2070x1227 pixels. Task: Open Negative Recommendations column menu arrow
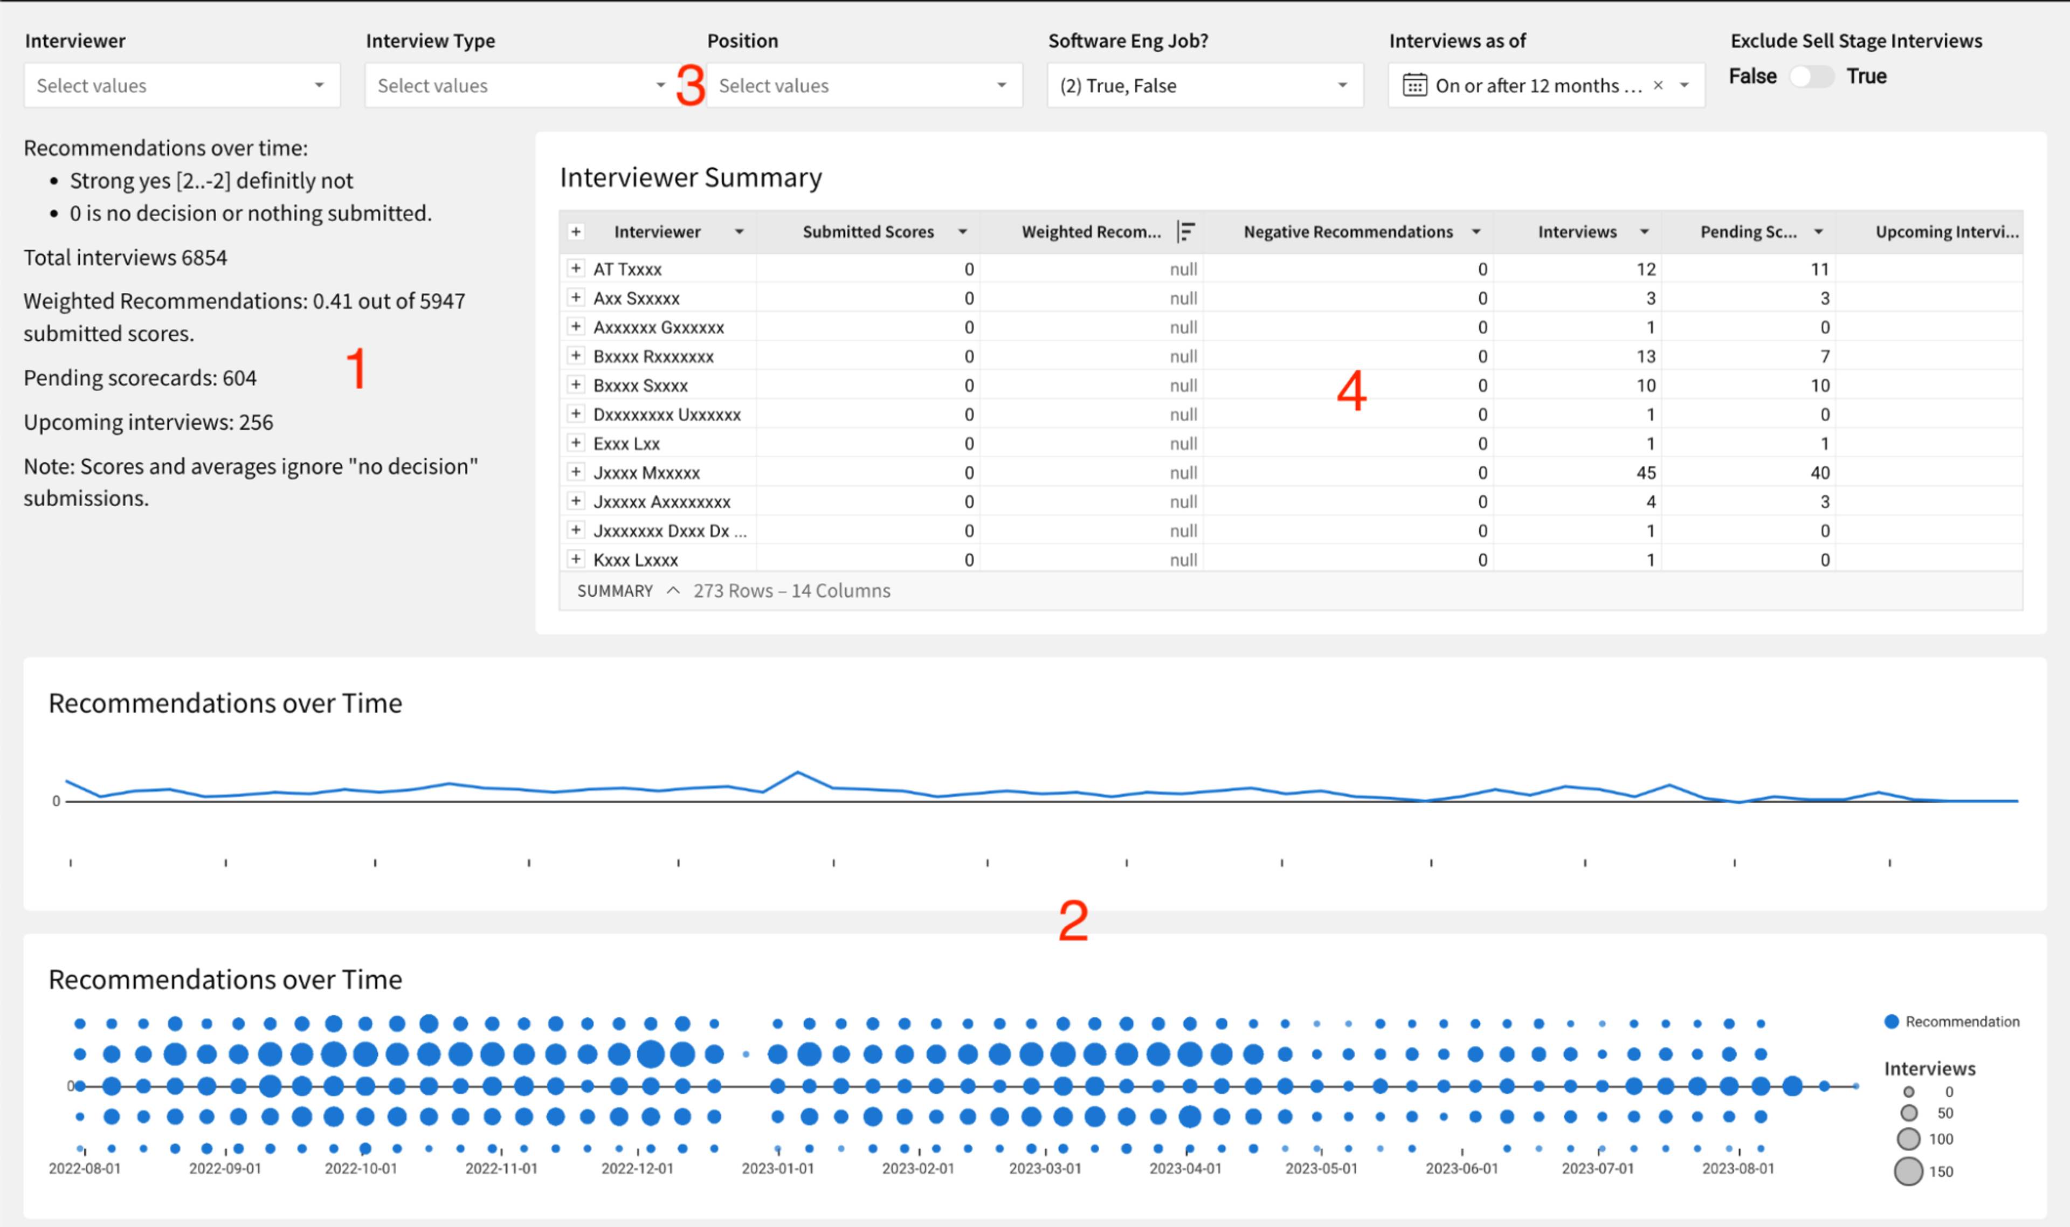1476,231
